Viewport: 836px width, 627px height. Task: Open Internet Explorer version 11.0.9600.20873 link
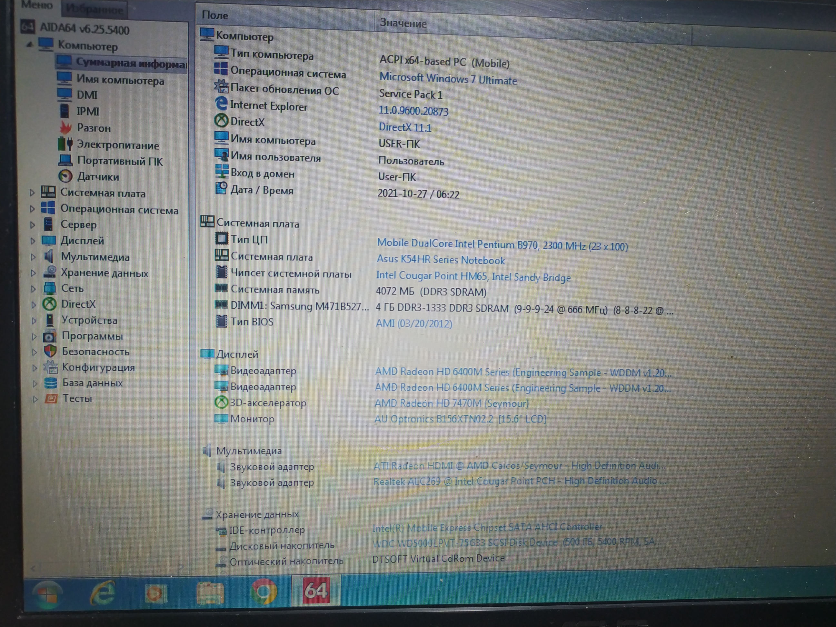(x=413, y=111)
